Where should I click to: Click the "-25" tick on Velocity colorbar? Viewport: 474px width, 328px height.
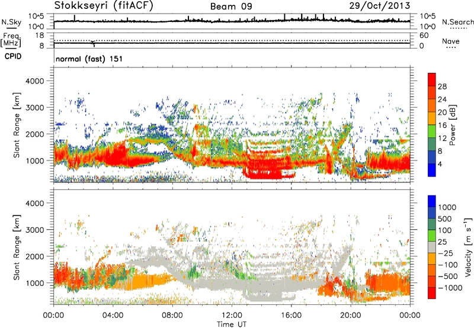coord(446,253)
